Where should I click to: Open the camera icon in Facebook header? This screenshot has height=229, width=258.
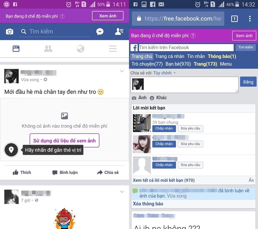[x=10, y=31]
